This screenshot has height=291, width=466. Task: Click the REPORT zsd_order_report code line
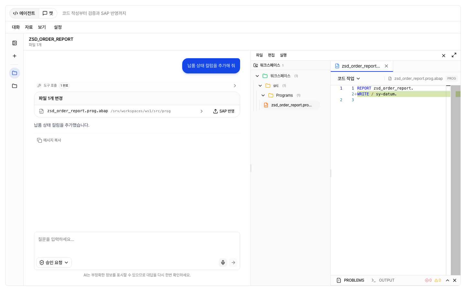[385, 88]
